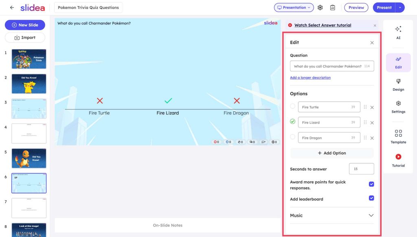Select slide 8 Look at this image thumbnail
This screenshot has height=237, width=417.
(x=29, y=230)
